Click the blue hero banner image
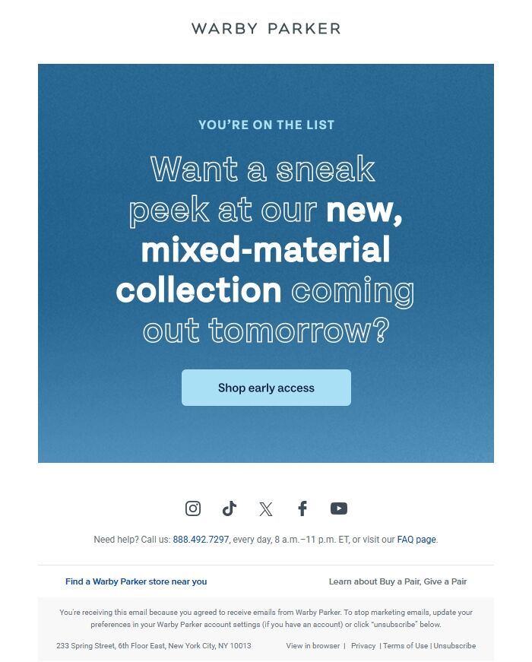The image size is (532, 662). click(266, 433)
